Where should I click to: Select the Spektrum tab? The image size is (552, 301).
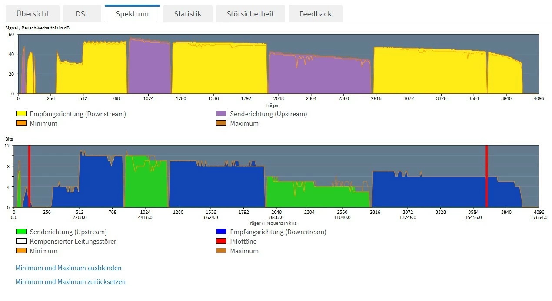[x=132, y=13]
